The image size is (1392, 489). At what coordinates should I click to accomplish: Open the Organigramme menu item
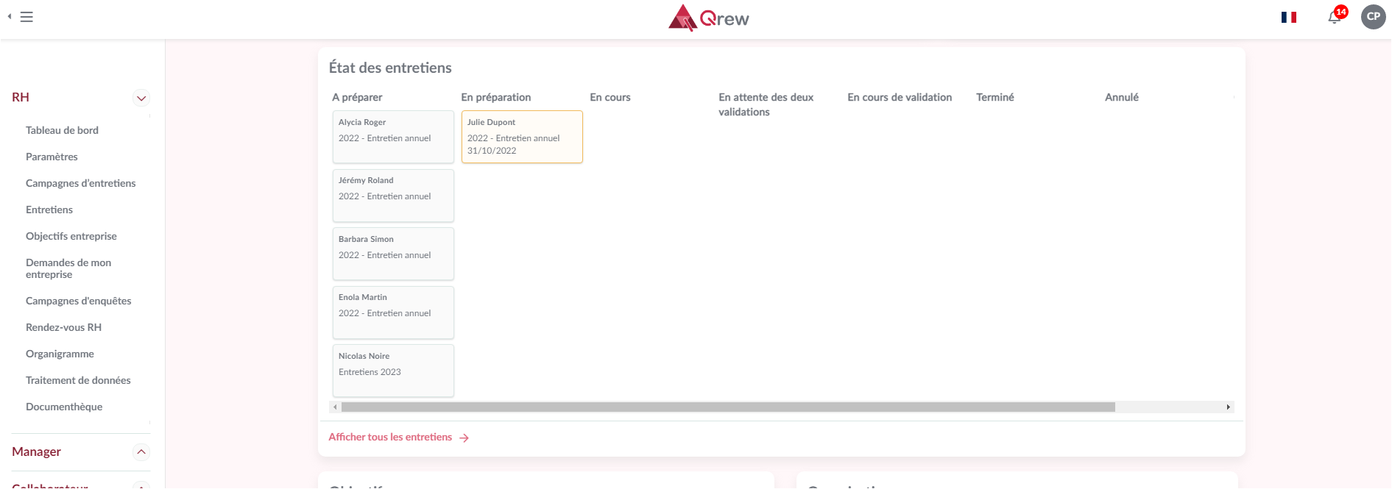coord(60,354)
